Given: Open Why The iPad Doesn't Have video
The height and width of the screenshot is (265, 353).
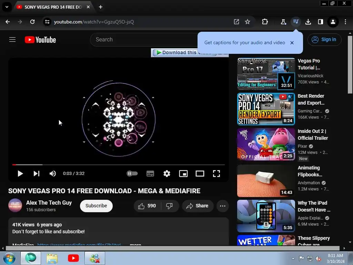Looking at the screenshot, I should click(x=266, y=216).
